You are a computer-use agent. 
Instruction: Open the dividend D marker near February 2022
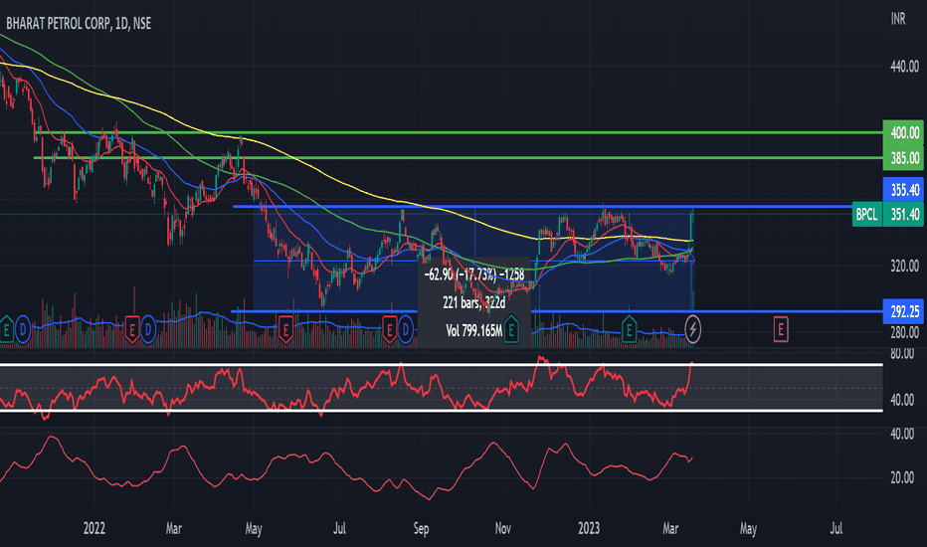tap(148, 329)
